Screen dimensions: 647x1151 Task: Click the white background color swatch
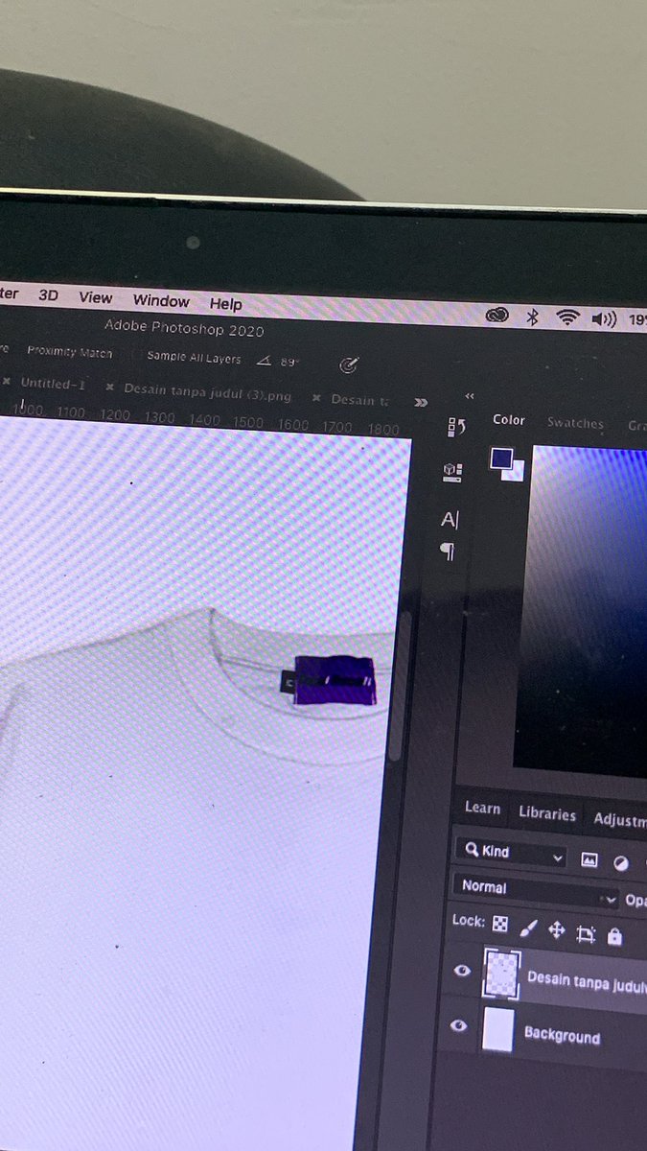point(516,471)
